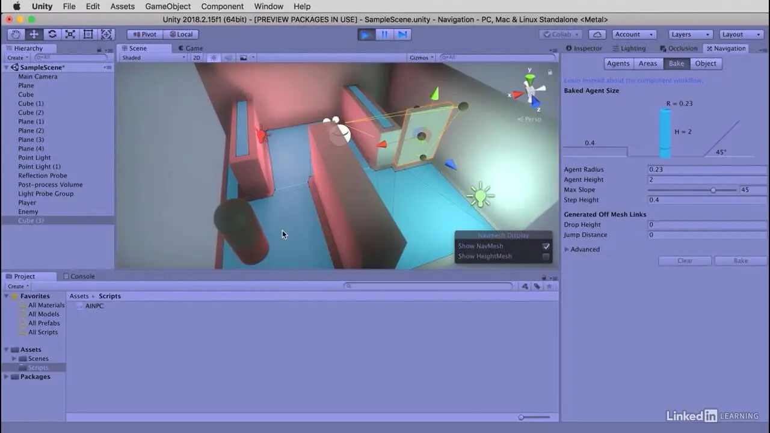Viewport: 770px width, 433px height.
Task: Click search by label icon in Project
Action: [x=537, y=286]
